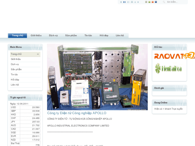Click the 'tìm kiếm...' search field

point(176,2)
